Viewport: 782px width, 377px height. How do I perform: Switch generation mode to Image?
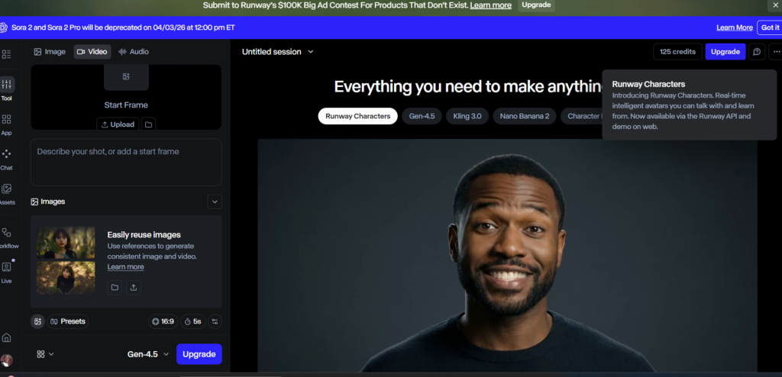point(50,52)
